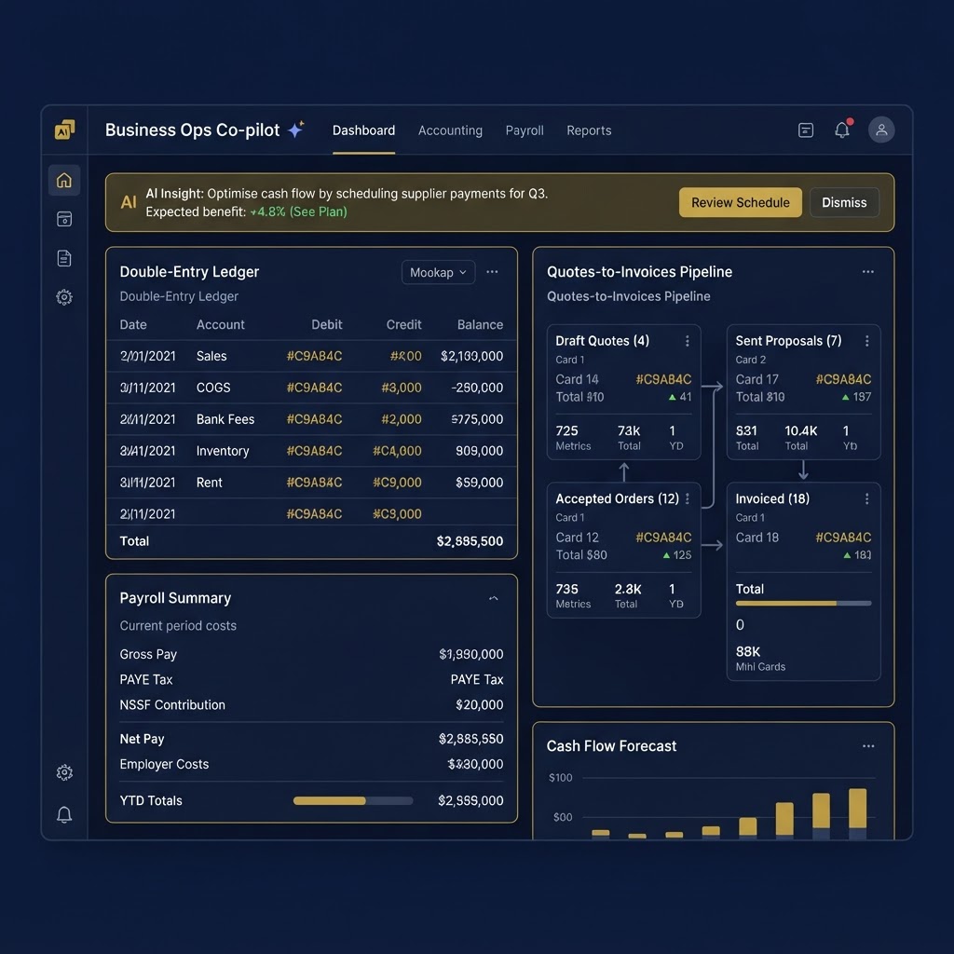
Task: Click the sparkle icon beside Business Ops Co-pilot
Action: coord(295,129)
